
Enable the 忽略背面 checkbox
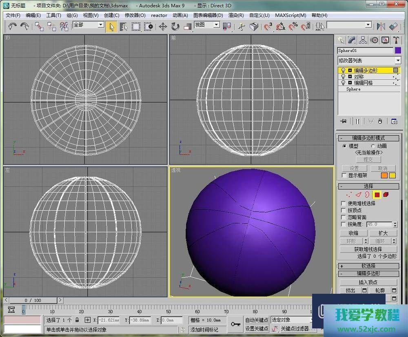(344, 217)
